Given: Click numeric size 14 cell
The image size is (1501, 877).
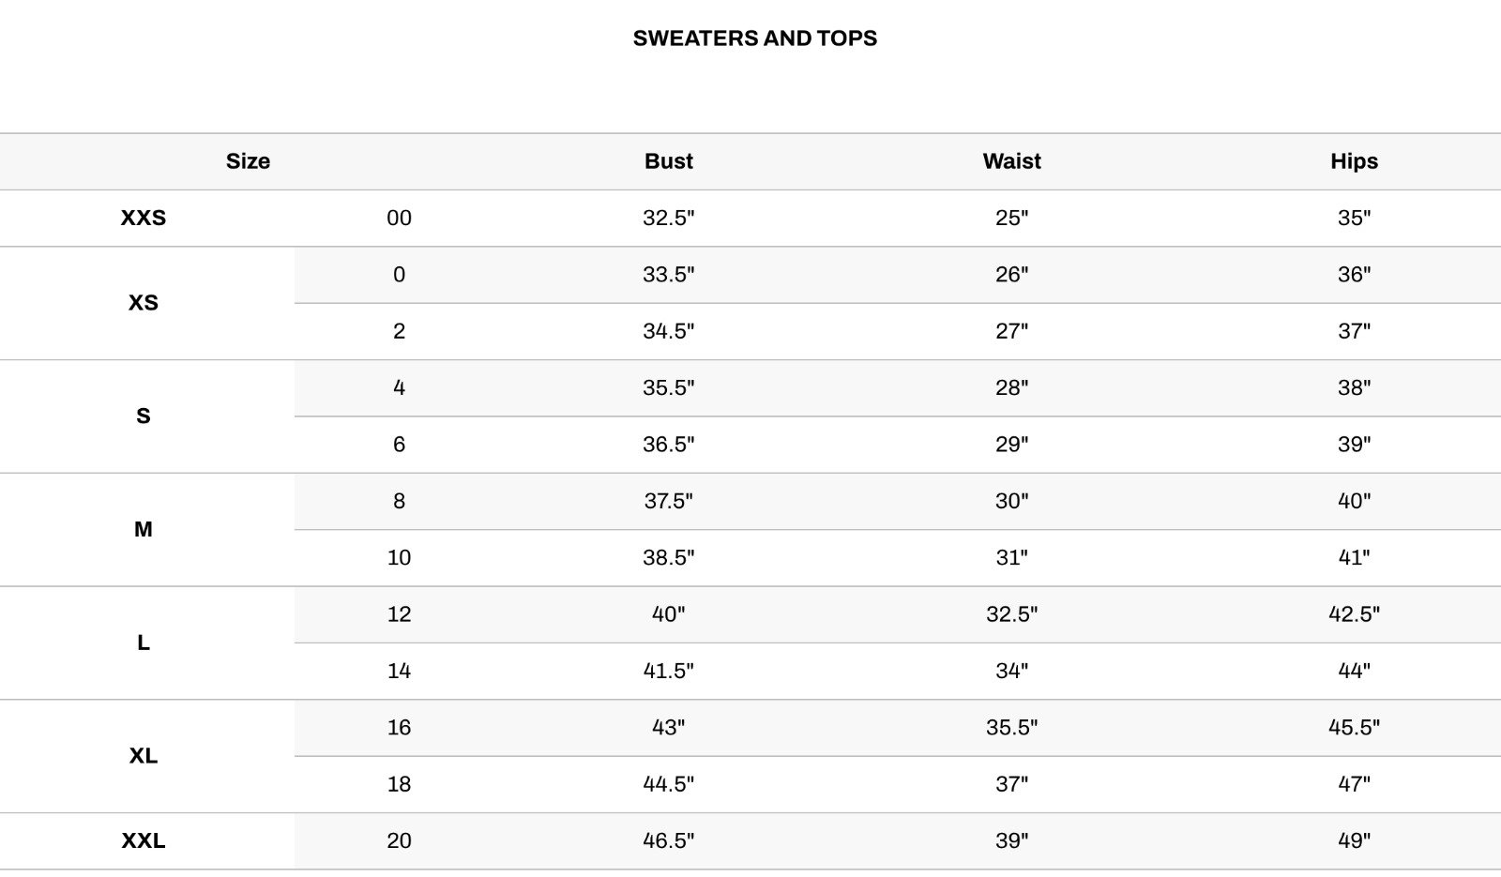Looking at the screenshot, I should [x=399, y=671].
